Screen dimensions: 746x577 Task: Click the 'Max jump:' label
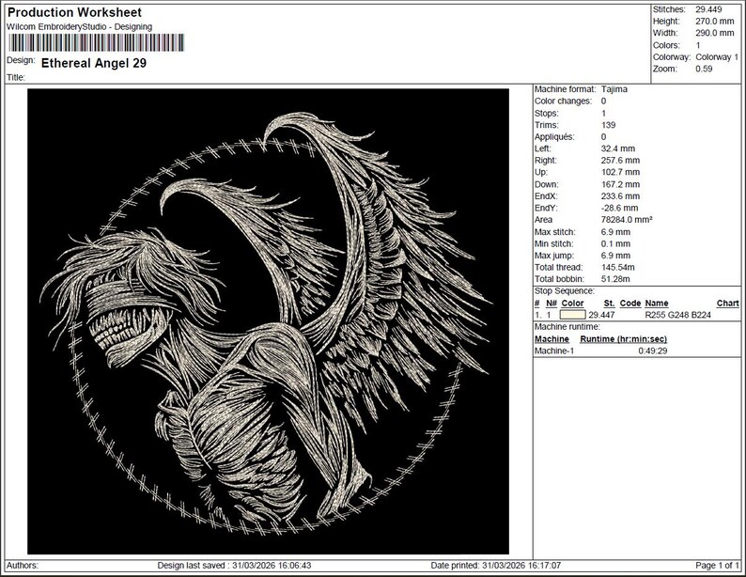554,256
